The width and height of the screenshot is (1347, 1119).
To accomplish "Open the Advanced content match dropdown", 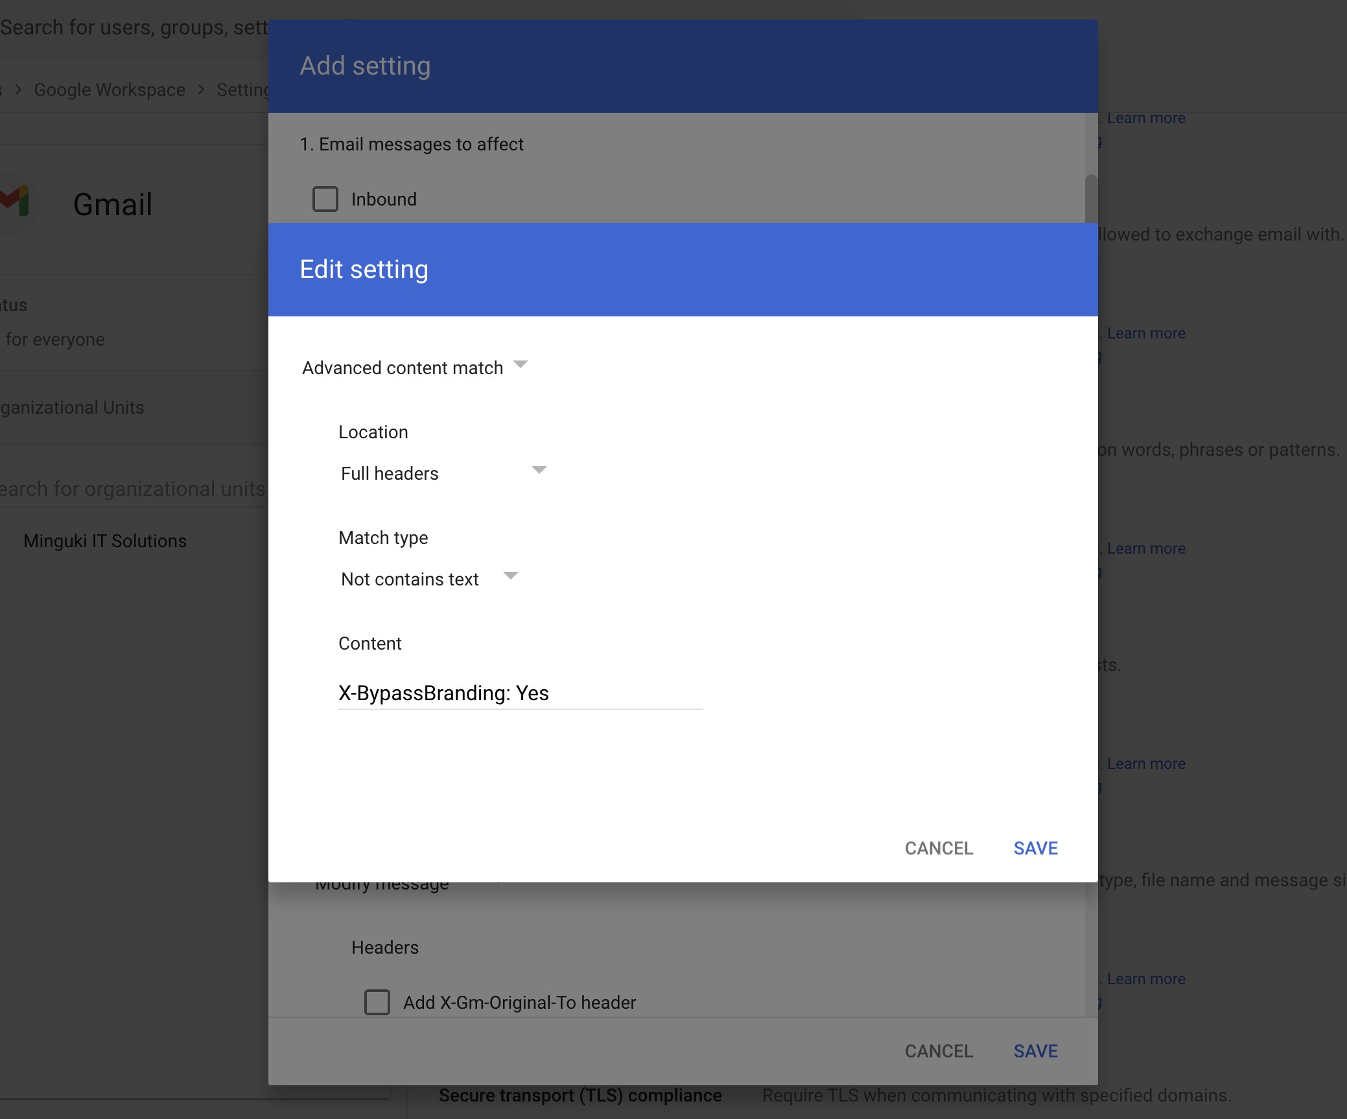I will pyautogui.click(x=415, y=368).
